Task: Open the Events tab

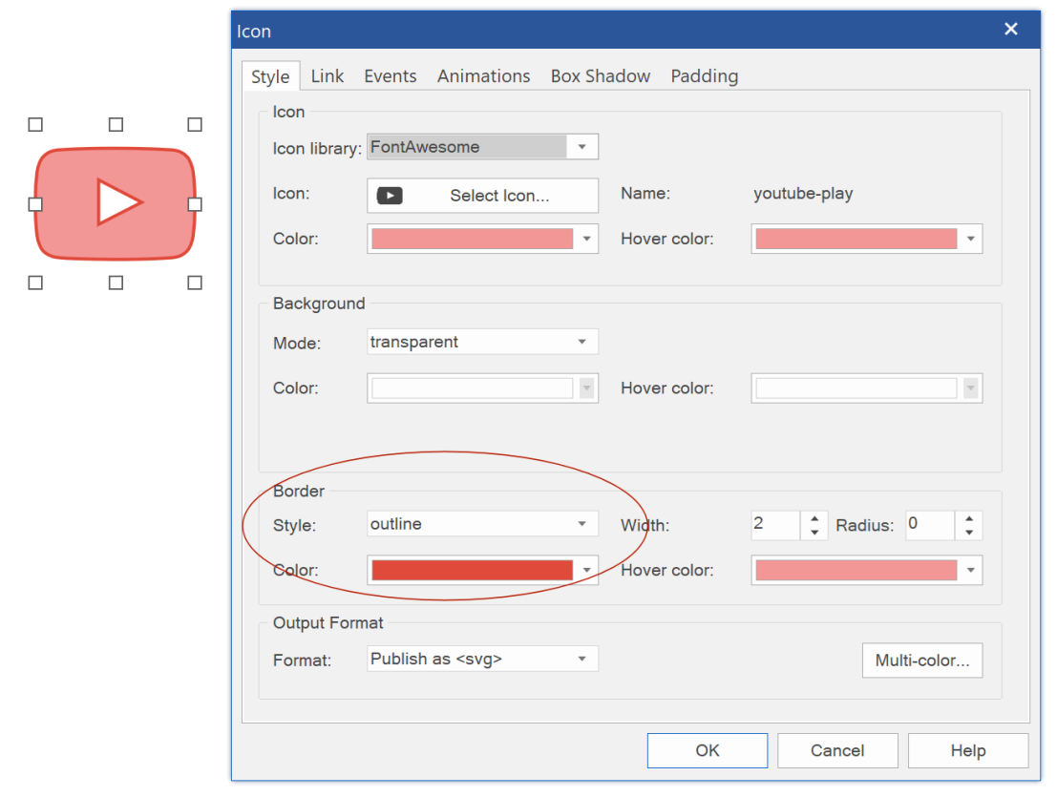Action: click(x=391, y=76)
